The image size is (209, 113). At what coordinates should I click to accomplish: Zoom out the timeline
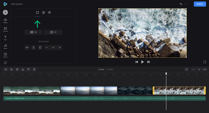[x=194, y=69]
